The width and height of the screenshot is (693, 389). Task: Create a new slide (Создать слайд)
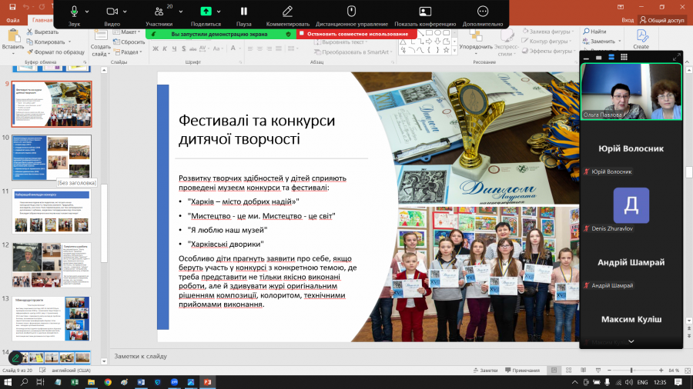point(100,43)
